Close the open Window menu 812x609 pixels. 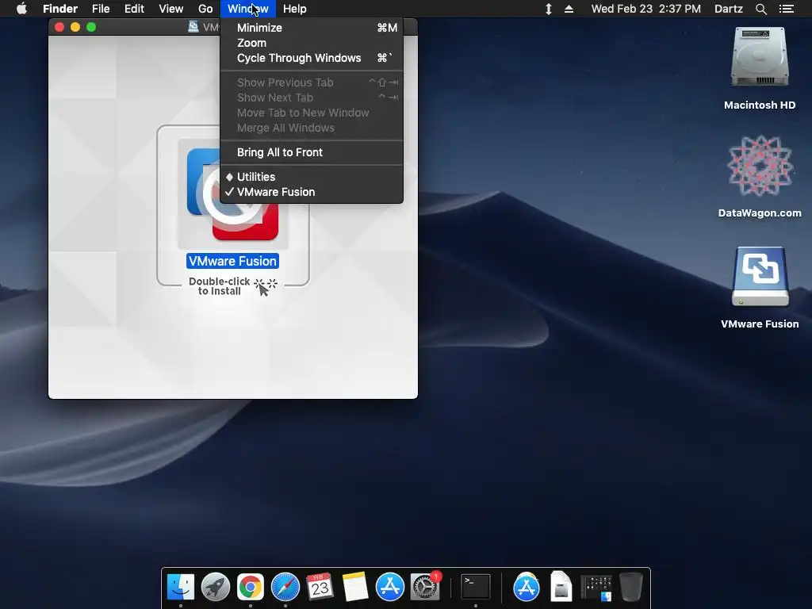(x=248, y=9)
